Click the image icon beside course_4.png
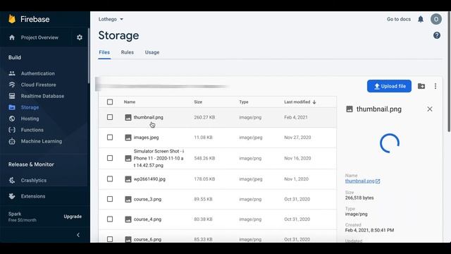 point(128,219)
